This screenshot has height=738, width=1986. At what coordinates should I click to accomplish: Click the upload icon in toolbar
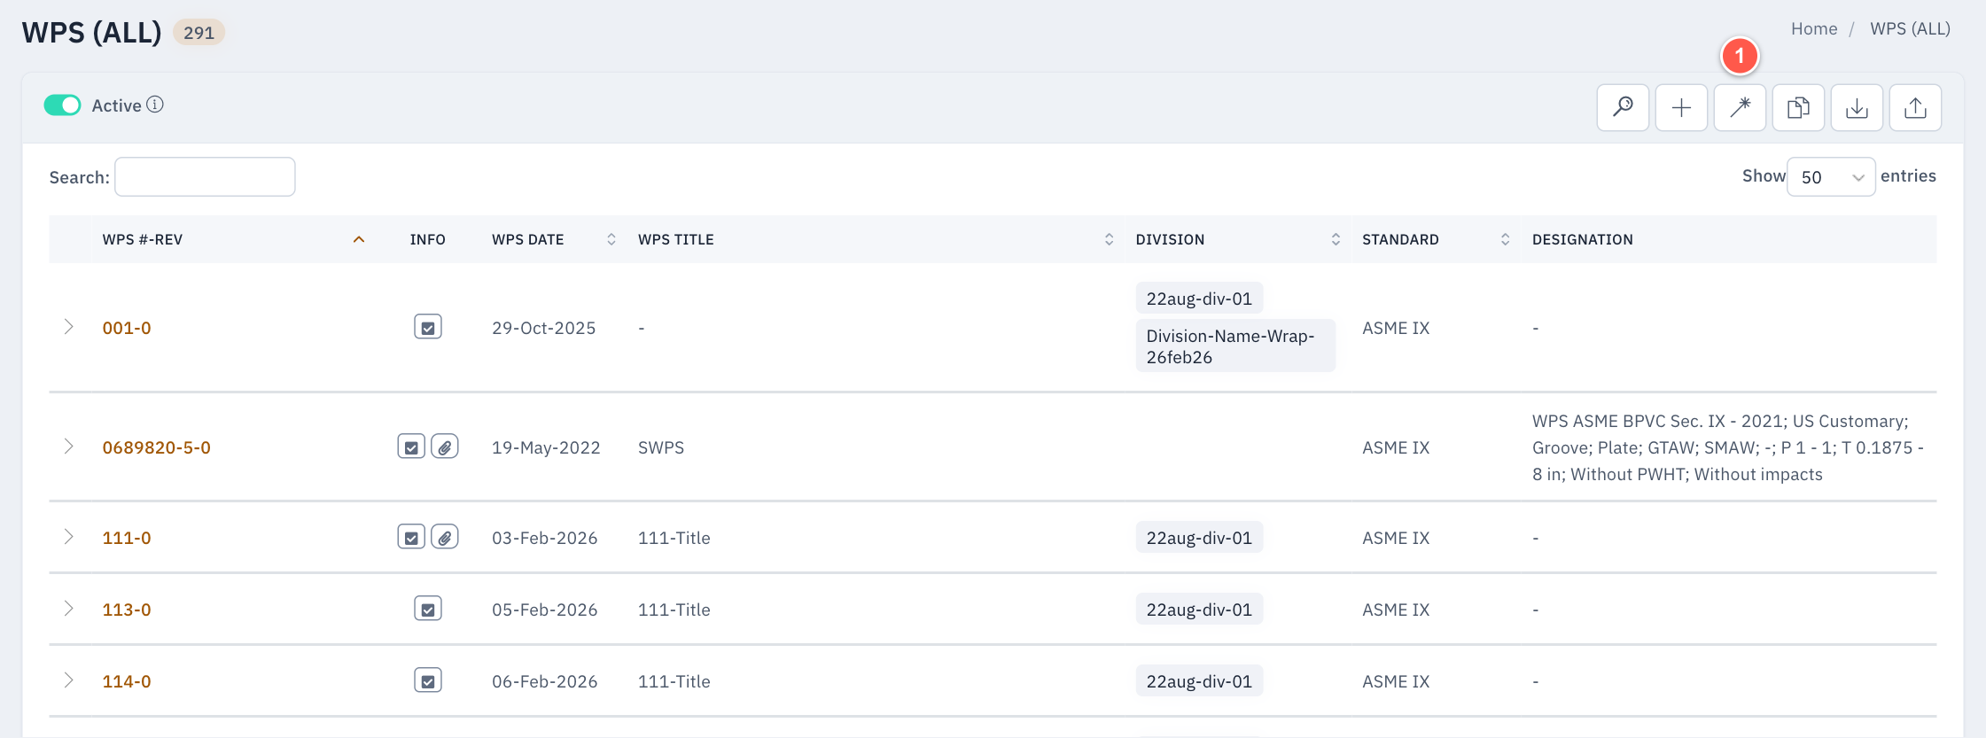click(x=1915, y=107)
